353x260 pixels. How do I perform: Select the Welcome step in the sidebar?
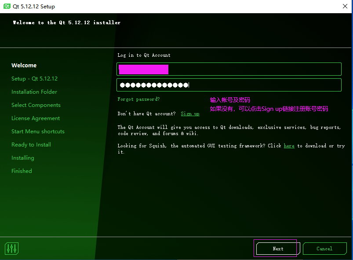pyautogui.click(x=24, y=66)
